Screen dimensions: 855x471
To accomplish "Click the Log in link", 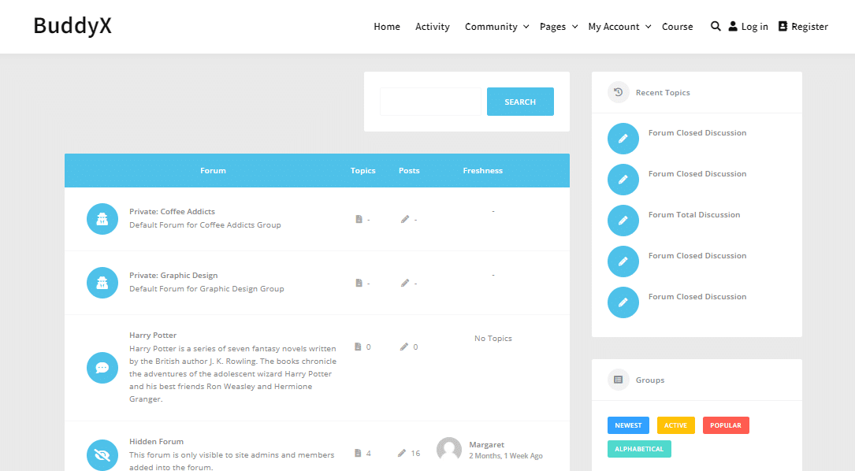I will coord(755,27).
